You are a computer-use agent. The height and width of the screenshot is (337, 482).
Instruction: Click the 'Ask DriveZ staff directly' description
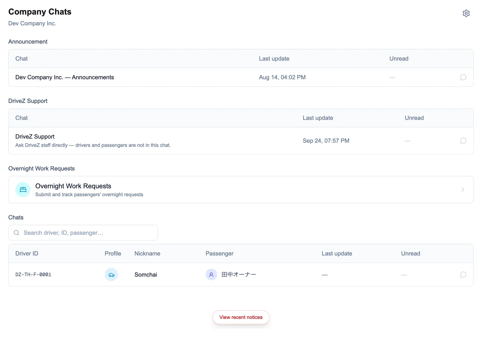click(x=93, y=145)
